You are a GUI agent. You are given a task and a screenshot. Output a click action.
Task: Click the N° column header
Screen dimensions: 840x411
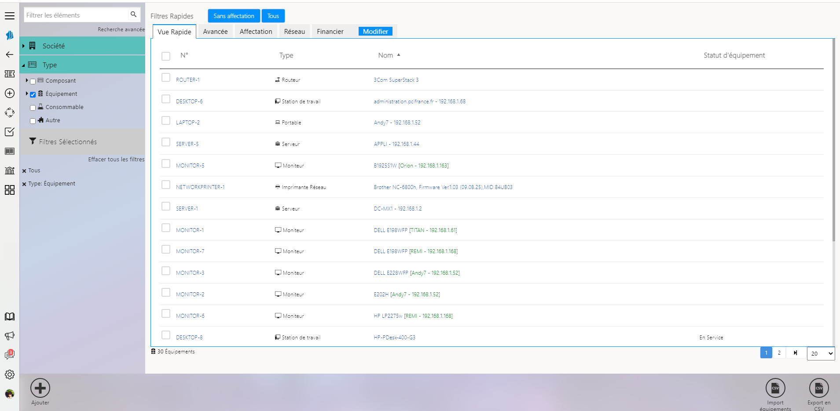(184, 55)
